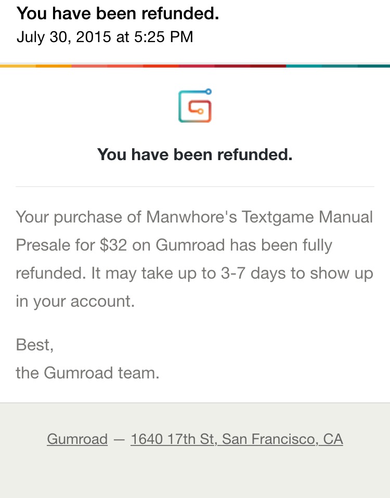This screenshot has width=390, height=498.
Task: Select the email subject at the top
Action: pos(118,14)
